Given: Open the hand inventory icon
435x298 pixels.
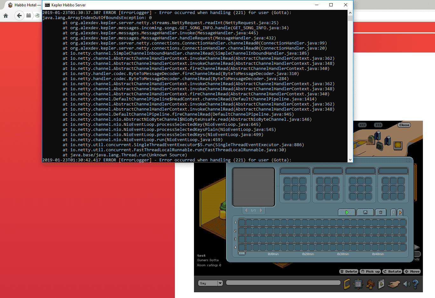Looking at the screenshot, I should pyautogui.click(x=394, y=284).
